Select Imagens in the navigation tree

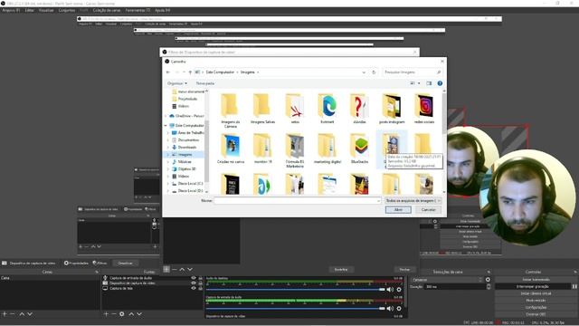tap(185, 155)
